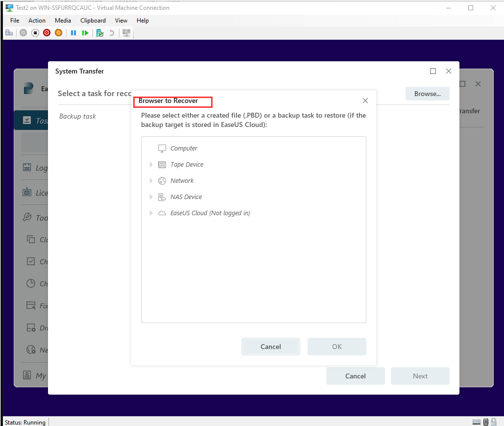Click Cancel in the System Transfer window
Screen dimensions: 504x426
[x=355, y=376]
